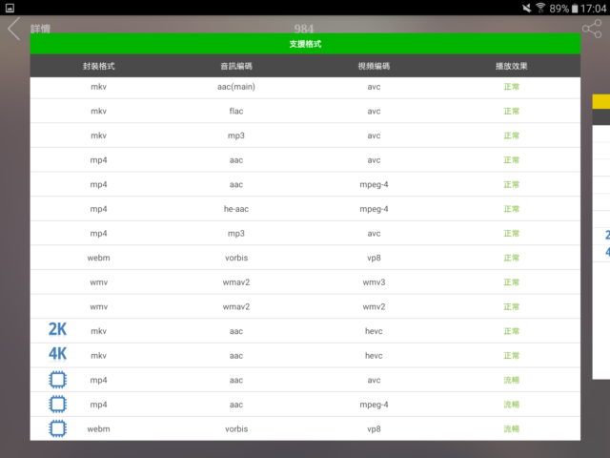
Task: Tap the yellow header of the next card
Action: point(601,101)
